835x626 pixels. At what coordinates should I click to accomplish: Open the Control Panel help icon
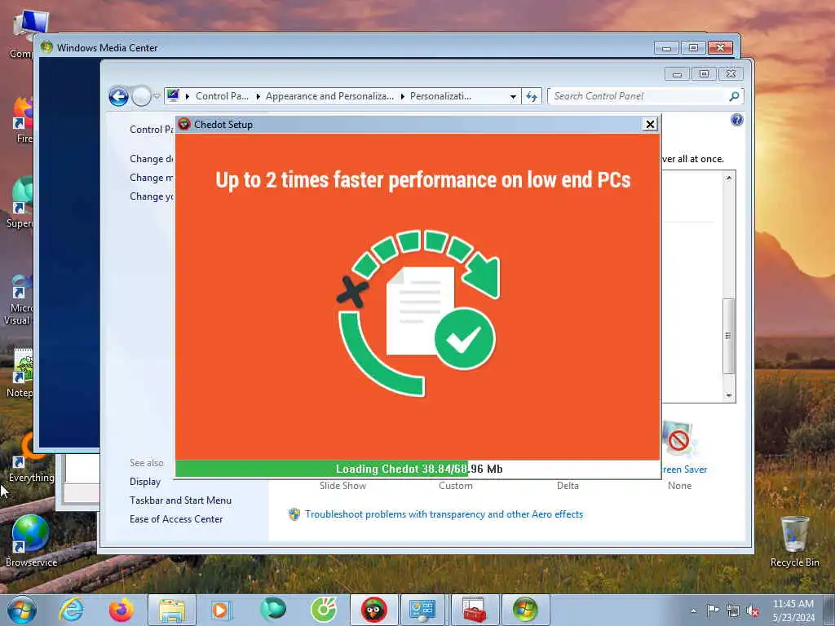point(736,120)
